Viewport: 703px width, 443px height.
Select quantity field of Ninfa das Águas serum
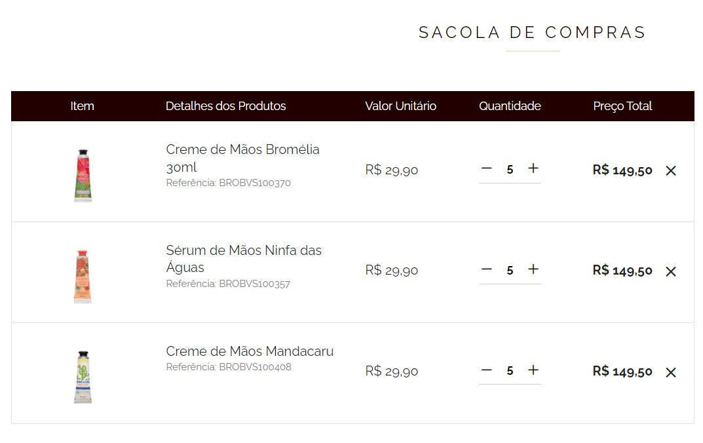510,271
